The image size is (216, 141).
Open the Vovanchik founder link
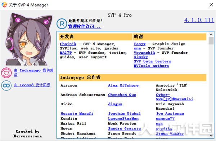point(144,53)
